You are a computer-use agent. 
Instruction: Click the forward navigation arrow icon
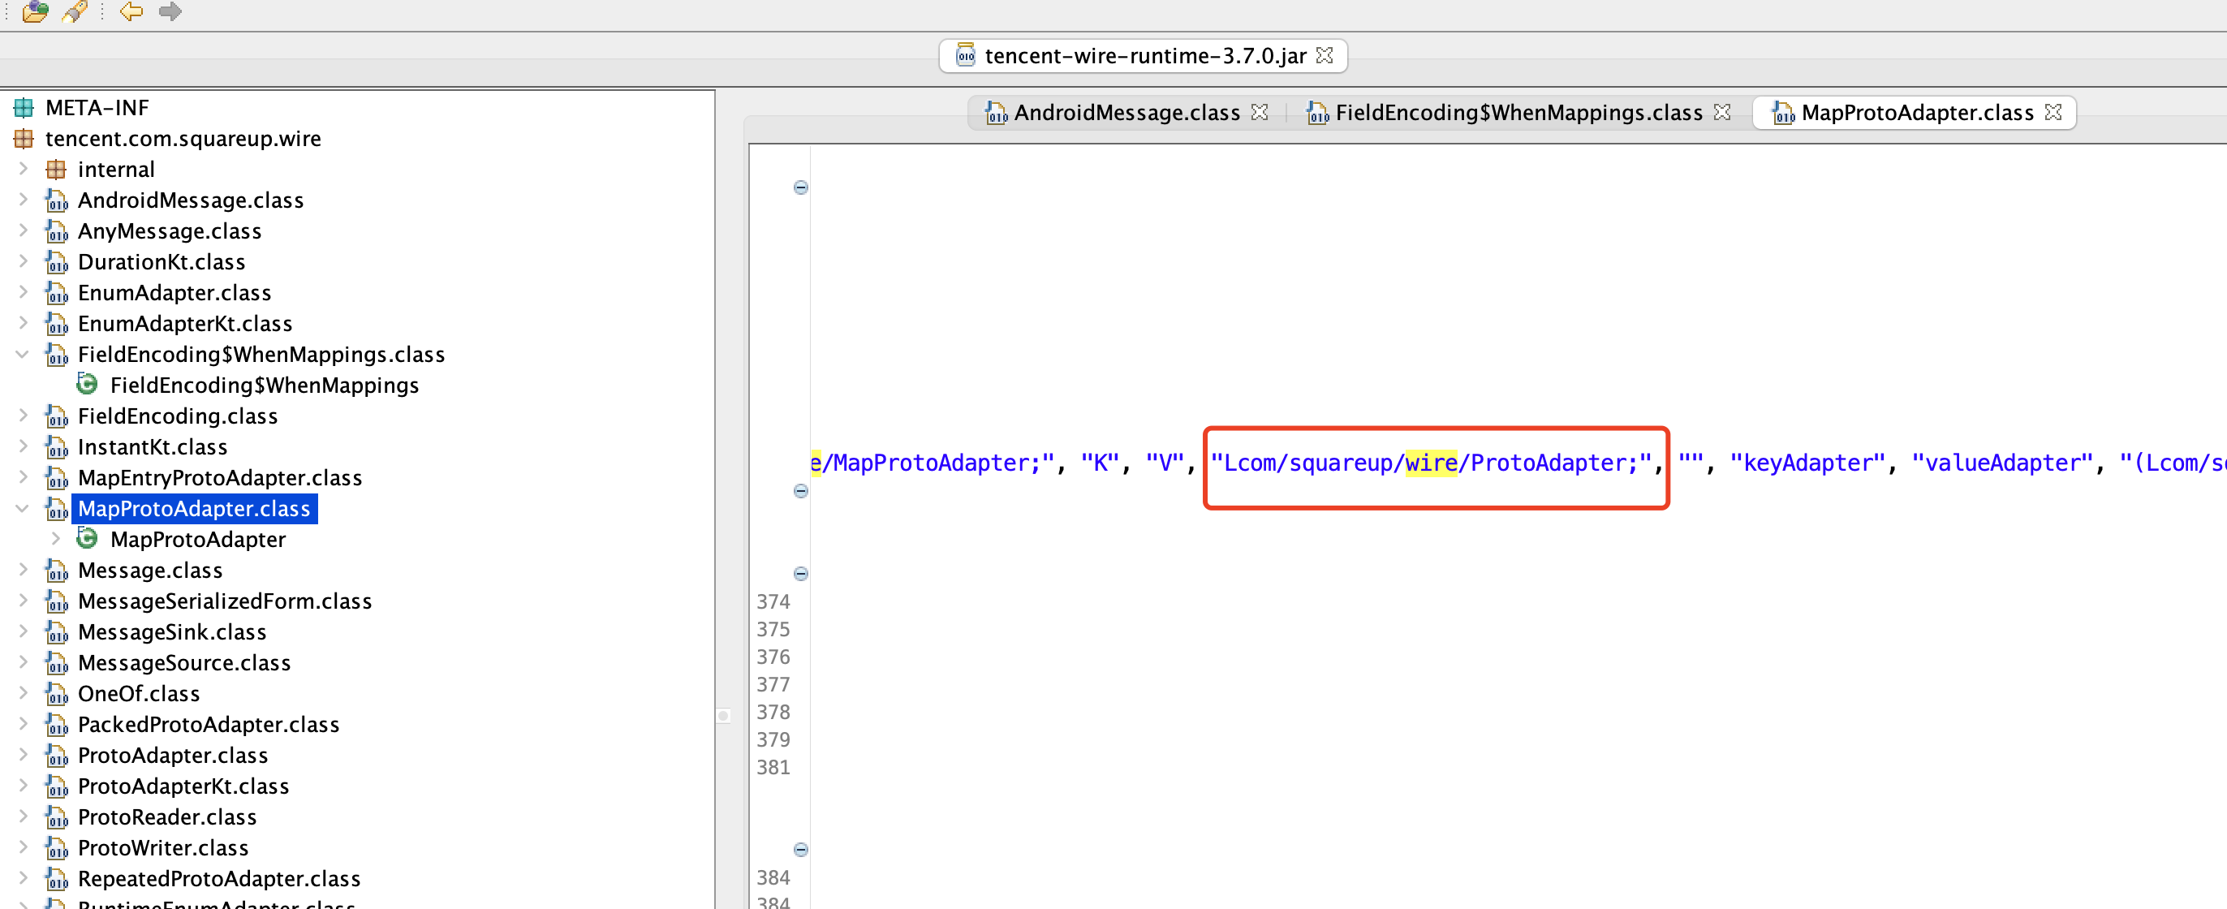pyautogui.click(x=170, y=11)
